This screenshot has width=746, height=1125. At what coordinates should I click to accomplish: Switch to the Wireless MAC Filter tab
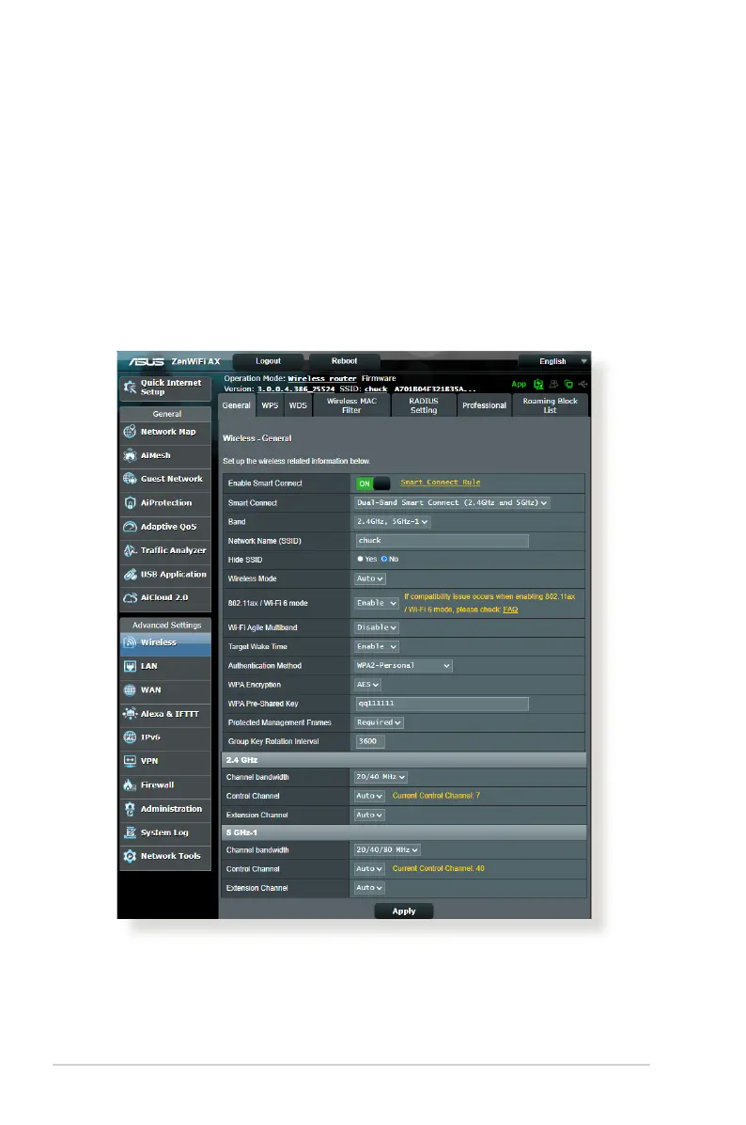click(351, 405)
